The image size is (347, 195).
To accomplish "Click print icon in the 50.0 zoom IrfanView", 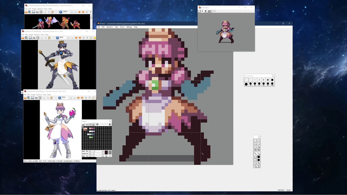I will [x=34, y=38].
